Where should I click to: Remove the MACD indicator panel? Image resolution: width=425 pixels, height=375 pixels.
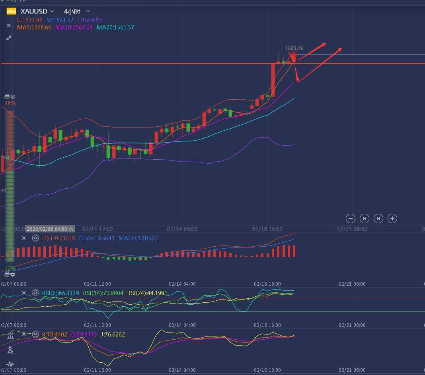coord(24,238)
